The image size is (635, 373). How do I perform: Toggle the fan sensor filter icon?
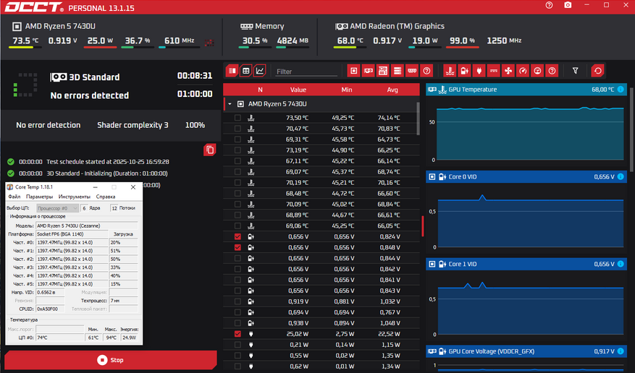coord(507,71)
